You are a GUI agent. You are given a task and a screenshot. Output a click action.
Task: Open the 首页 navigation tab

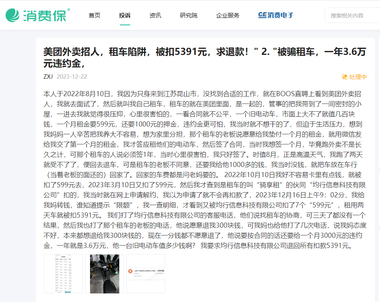coord(95,16)
